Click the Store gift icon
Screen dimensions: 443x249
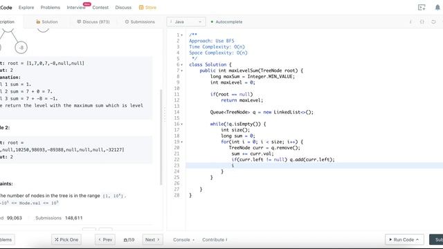point(141,8)
